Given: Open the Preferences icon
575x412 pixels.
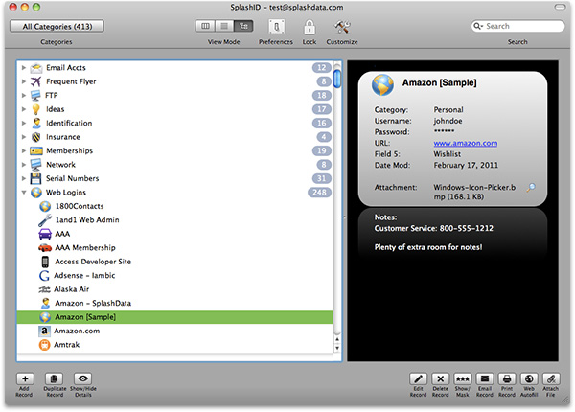Looking at the screenshot, I should click(x=276, y=27).
